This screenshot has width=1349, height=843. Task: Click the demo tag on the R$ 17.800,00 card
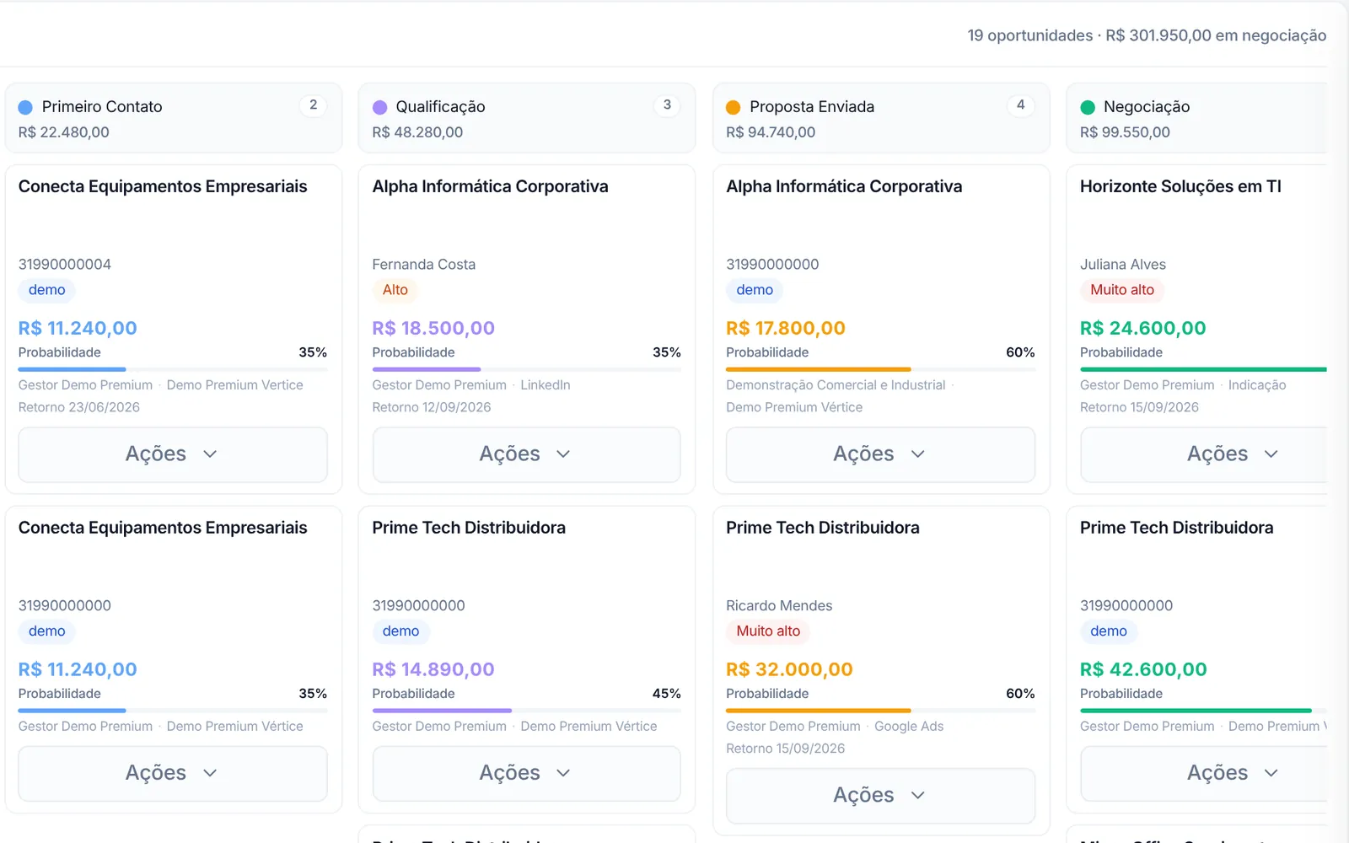coord(755,290)
